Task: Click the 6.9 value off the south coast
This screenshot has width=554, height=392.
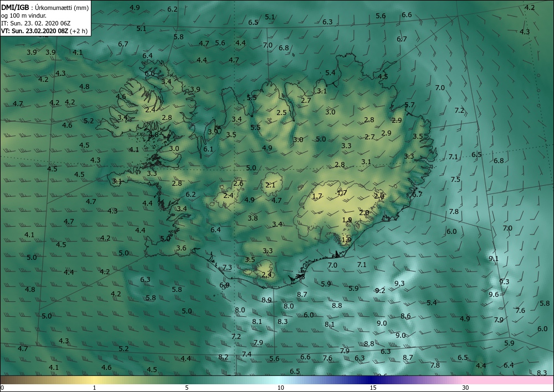Action: pyautogui.click(x=224, y=285)
